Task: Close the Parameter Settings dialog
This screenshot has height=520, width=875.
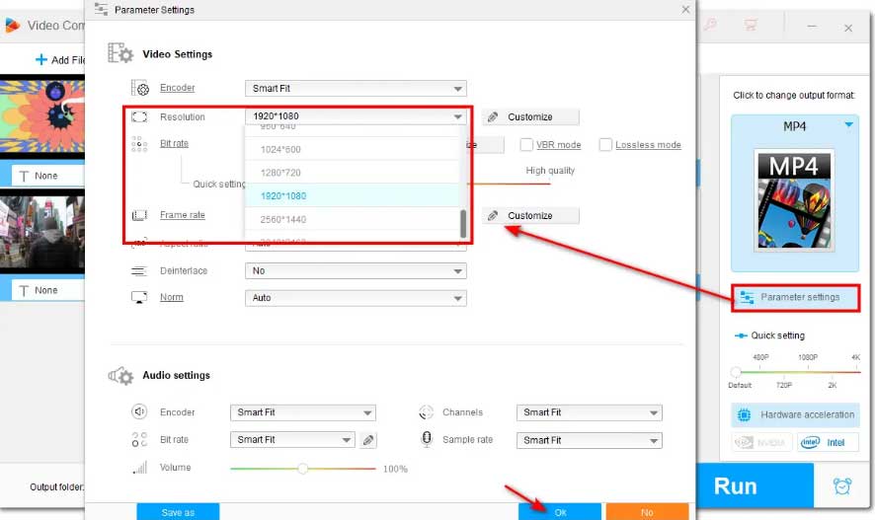Action: (685, 10)
